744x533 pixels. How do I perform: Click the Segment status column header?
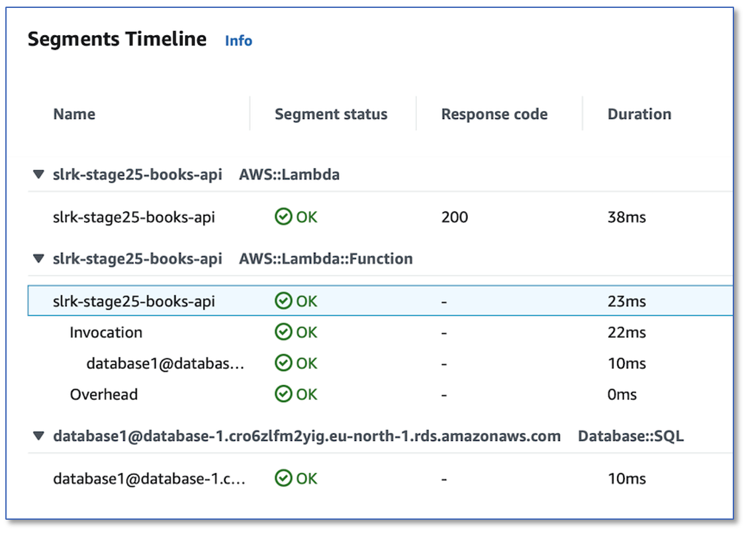tap(331, 114)
